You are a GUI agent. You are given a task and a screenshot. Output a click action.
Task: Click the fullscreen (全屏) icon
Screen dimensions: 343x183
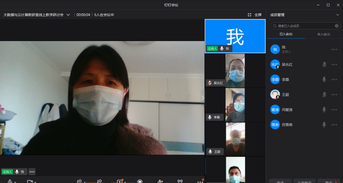(249, 15)
